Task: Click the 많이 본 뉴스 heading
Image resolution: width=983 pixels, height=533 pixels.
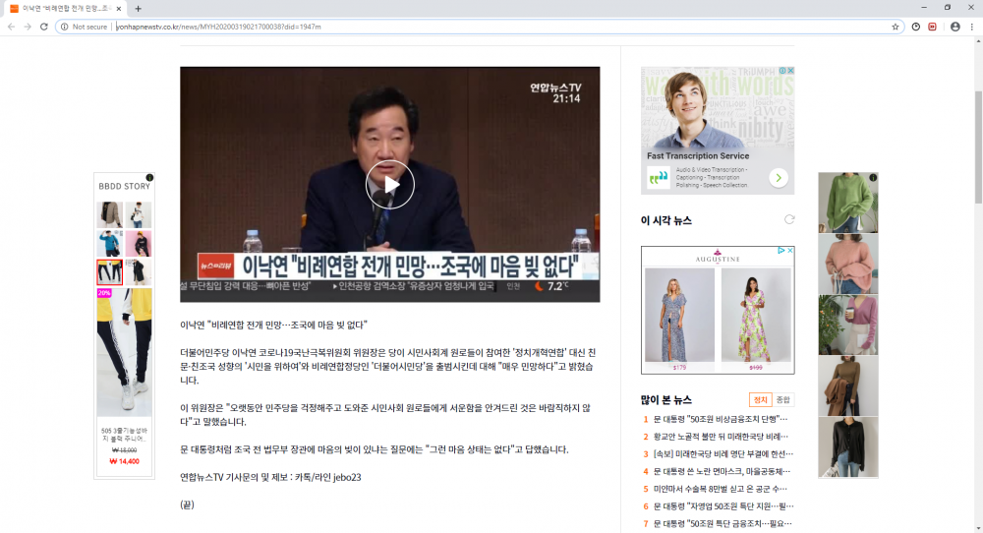Action: coord(665,399)
